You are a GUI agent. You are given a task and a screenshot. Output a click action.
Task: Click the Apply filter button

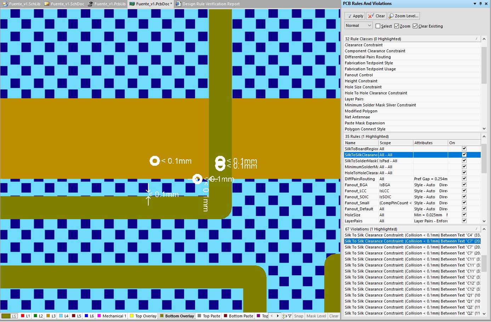[355, 16]
